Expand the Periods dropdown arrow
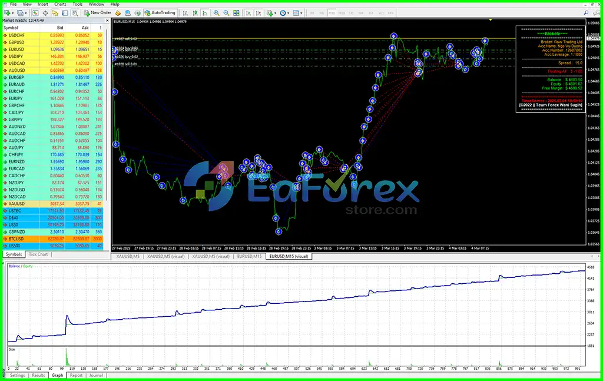Screen dimensions: 603x381 pos(288,13)
